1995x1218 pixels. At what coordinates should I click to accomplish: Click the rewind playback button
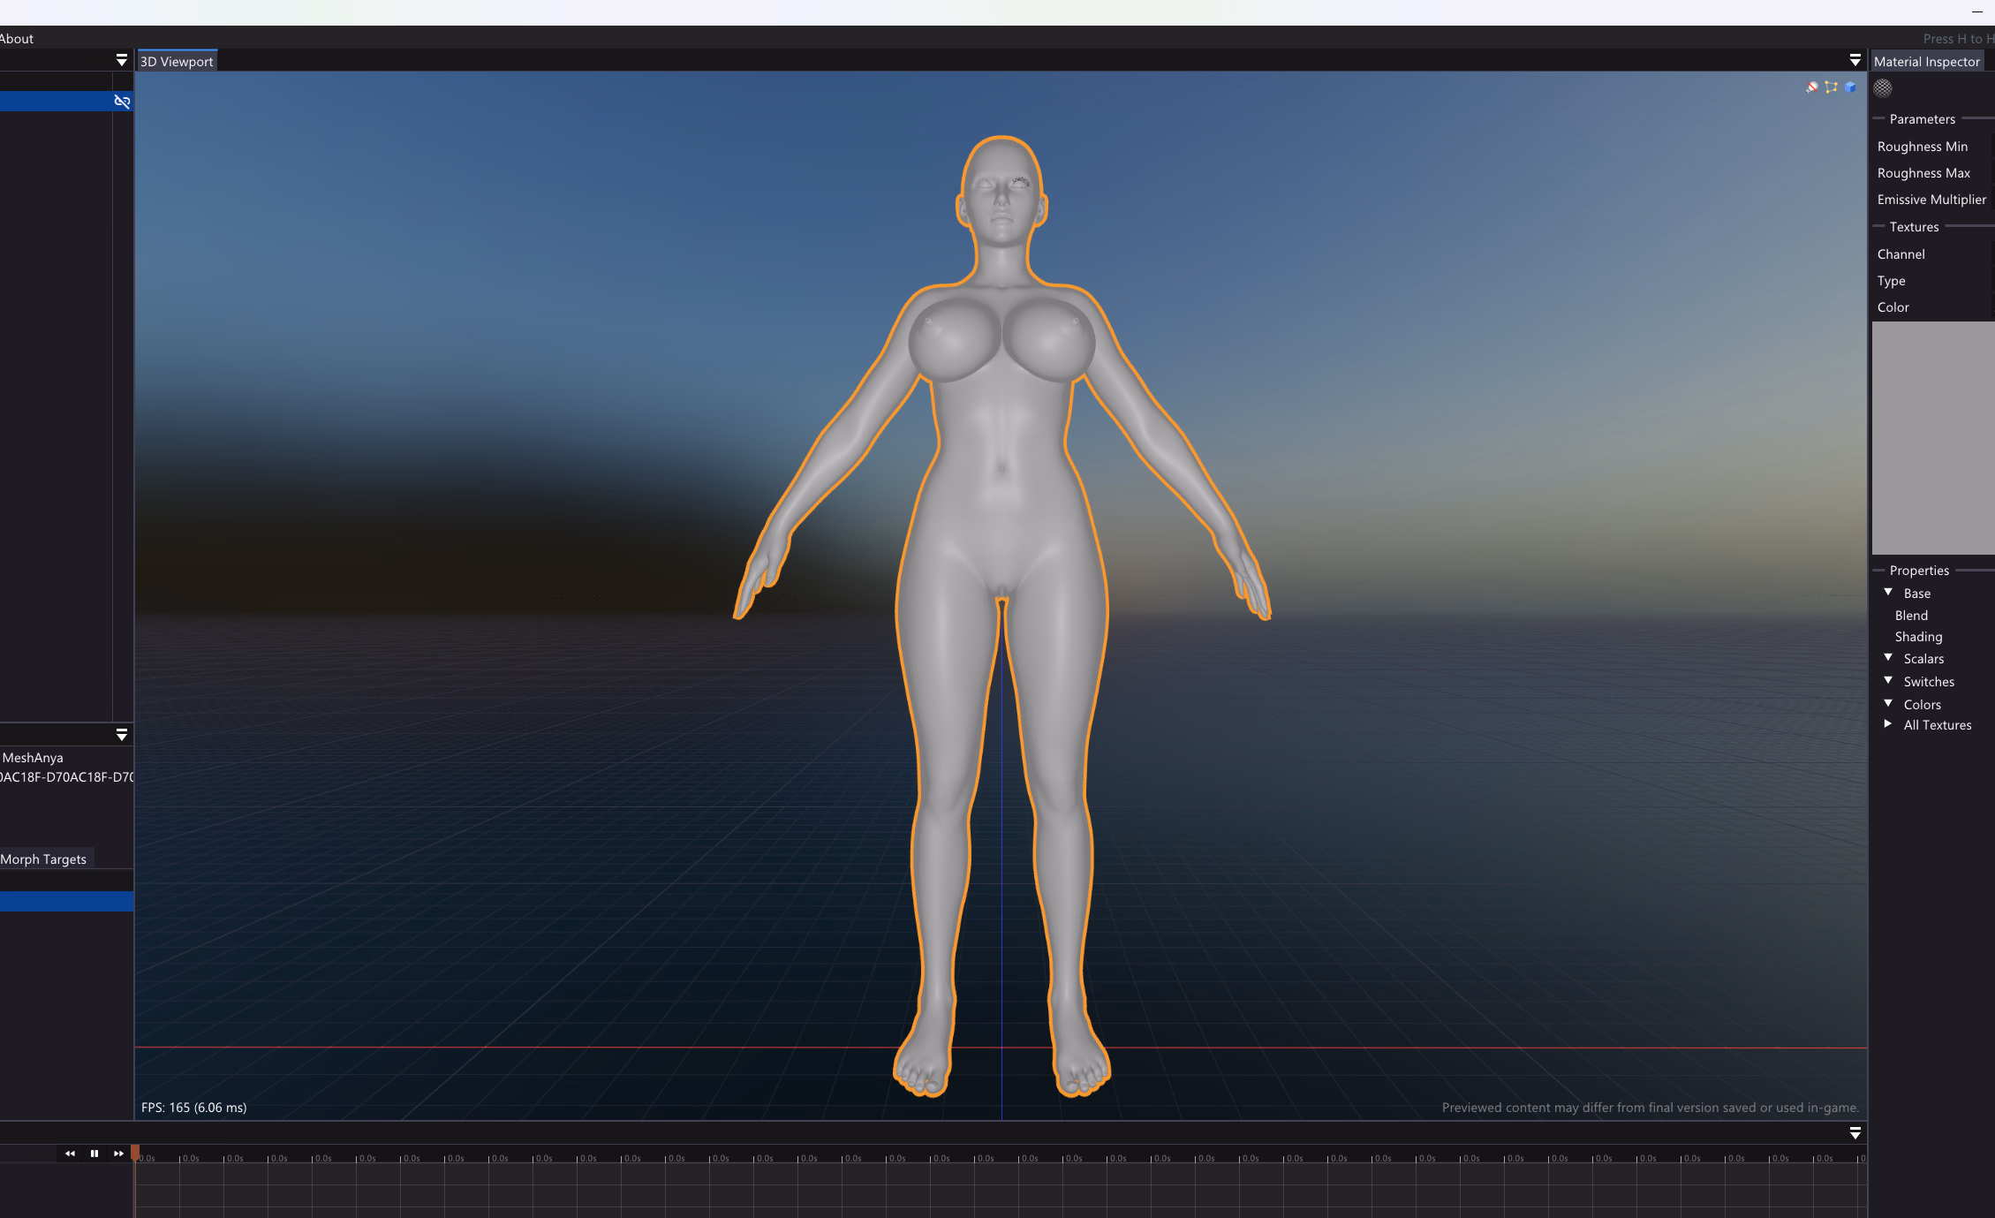[70, 1154]
